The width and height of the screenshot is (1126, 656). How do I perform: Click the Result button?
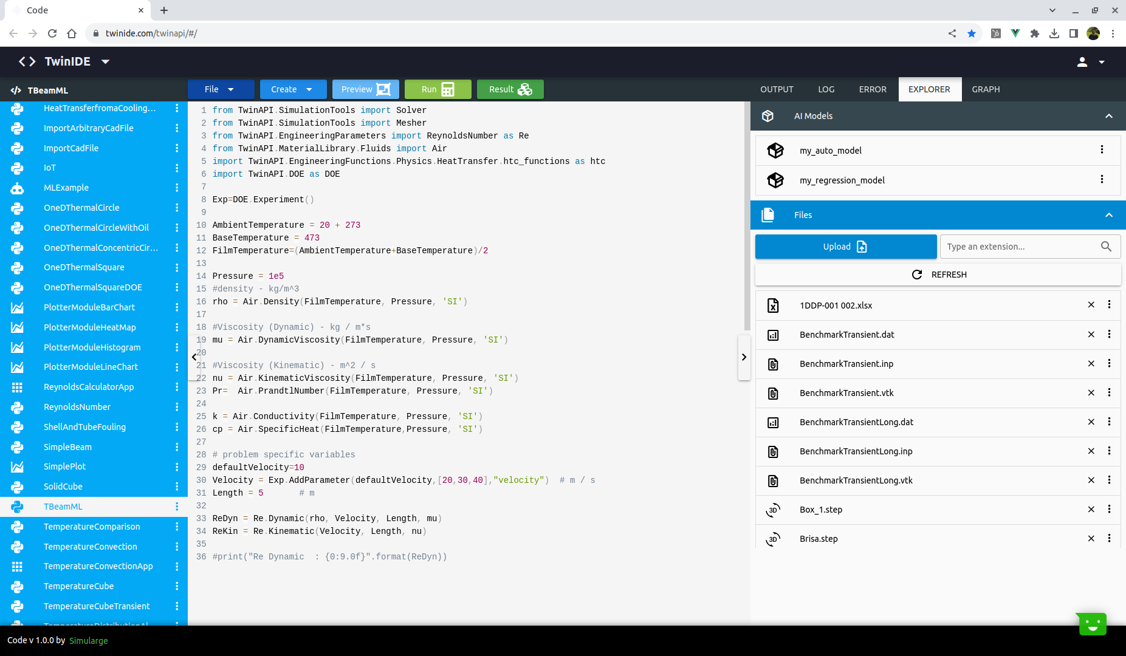[x=510, y=89]
